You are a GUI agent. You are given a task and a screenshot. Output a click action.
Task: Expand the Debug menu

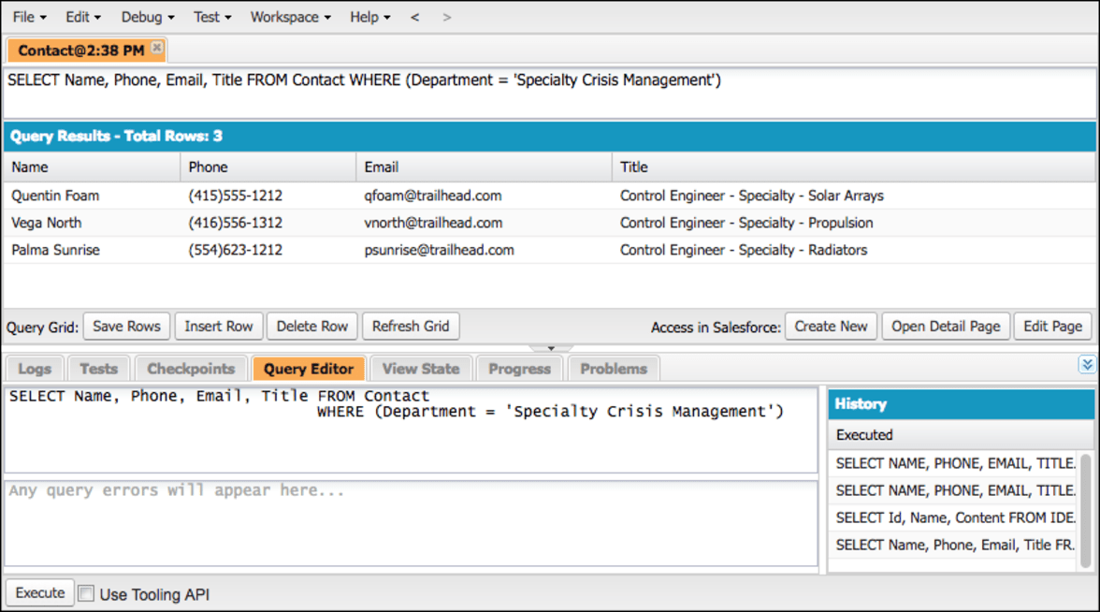148,17
